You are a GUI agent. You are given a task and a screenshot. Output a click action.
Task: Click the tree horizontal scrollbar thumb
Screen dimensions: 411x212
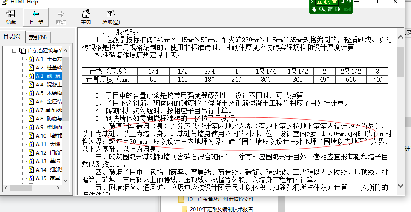20,188
